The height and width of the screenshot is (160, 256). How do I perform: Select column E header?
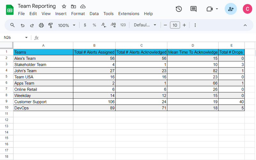point(231,45)
